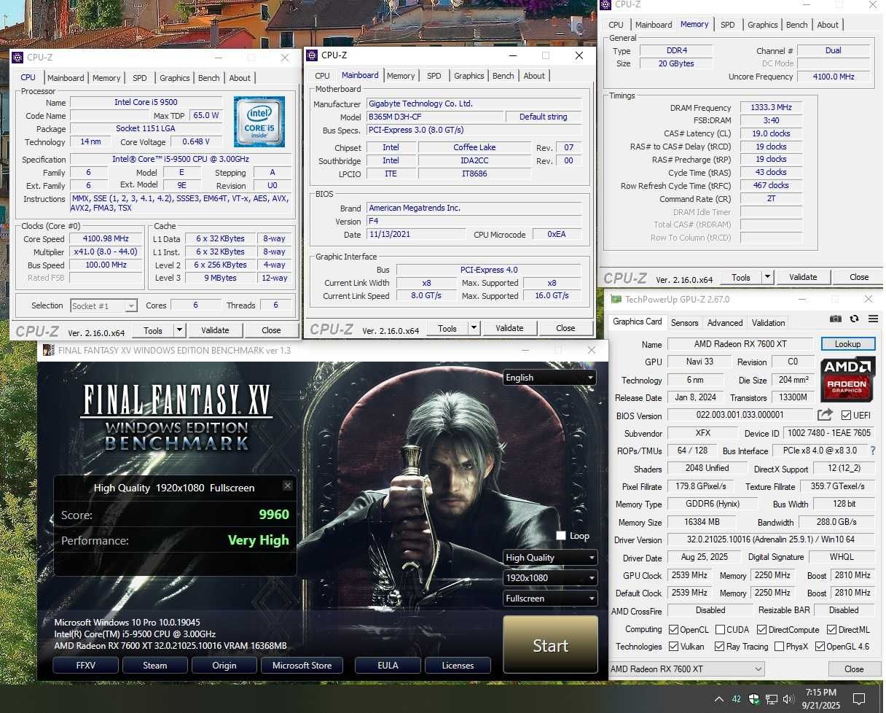Viewport: 886px width, 713px height.
Task: Take a GPU-Z screenshot with the camera icon
Action: (x=836, y=319)
